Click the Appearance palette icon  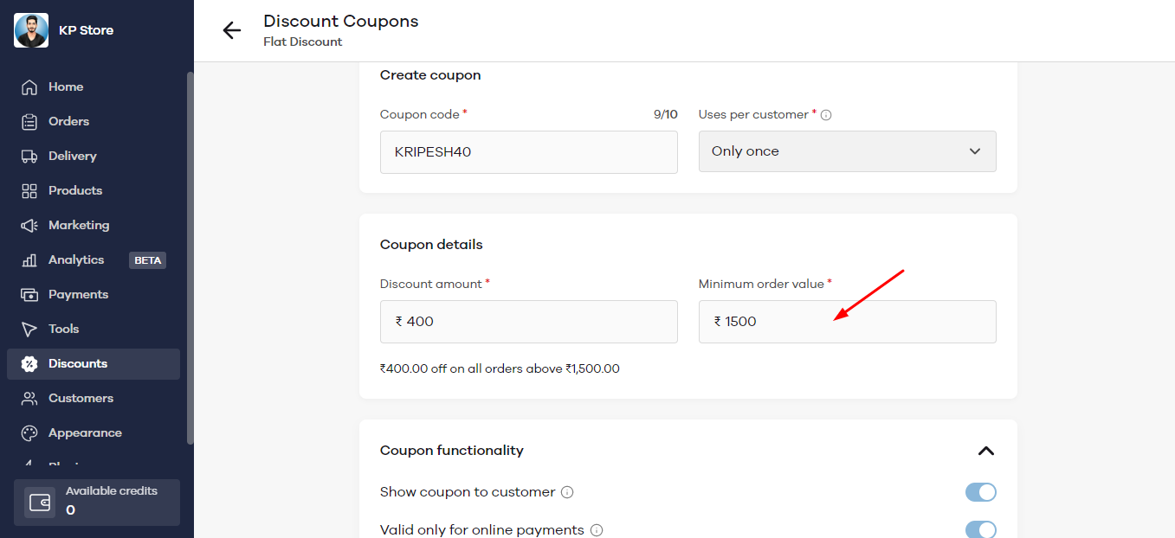coord(29,433)
